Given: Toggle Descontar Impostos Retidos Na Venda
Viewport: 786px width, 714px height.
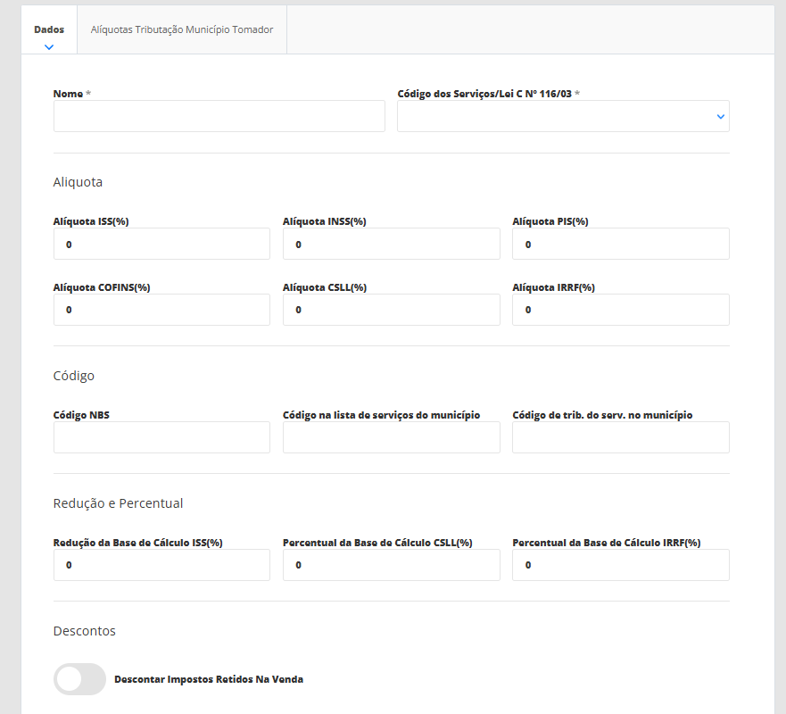Looking at the screenshot, I should (79, 679).
